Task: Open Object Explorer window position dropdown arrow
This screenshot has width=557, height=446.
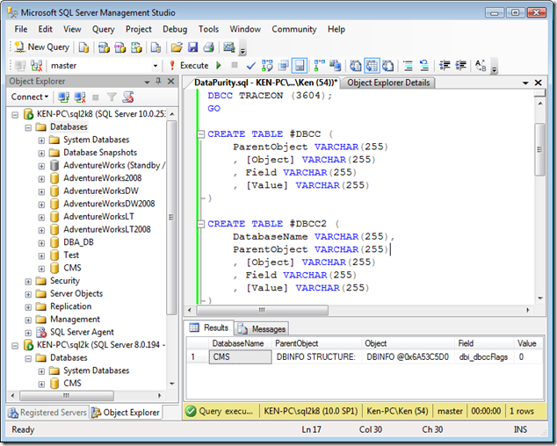Action: (147, 82)
